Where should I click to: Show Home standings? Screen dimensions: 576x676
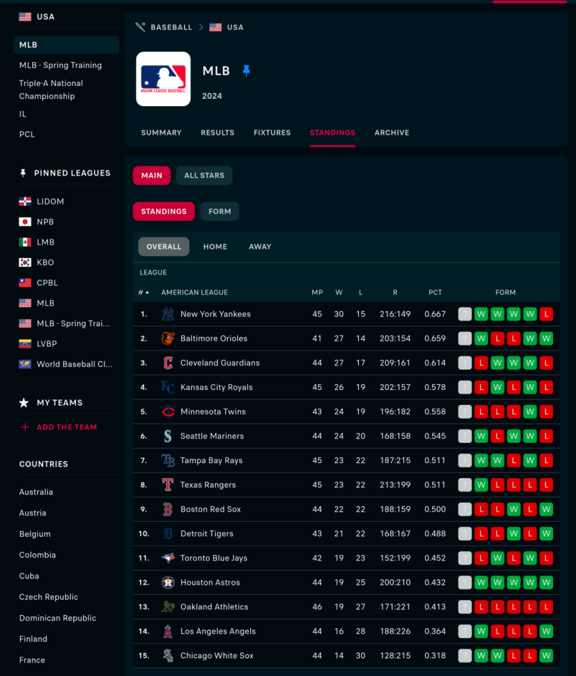click(x=215, y=247)
